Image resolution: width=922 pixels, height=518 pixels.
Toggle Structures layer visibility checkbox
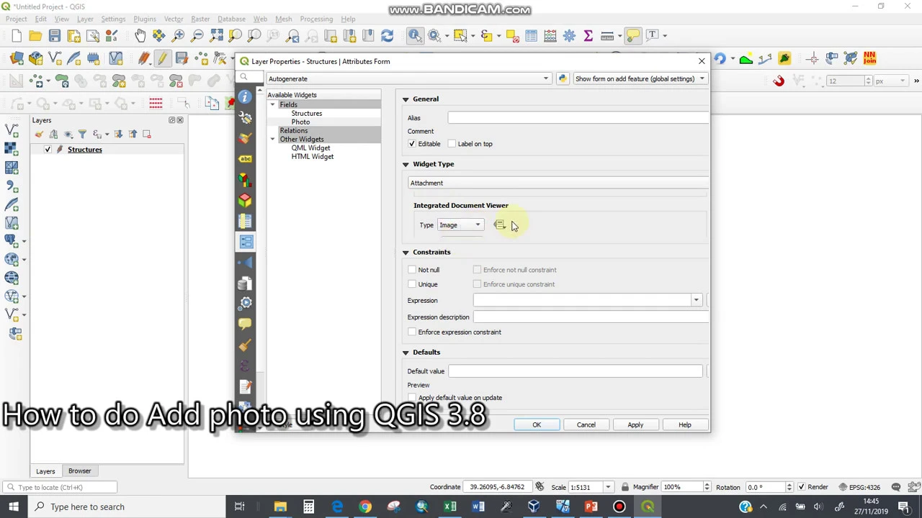[48, 150]
